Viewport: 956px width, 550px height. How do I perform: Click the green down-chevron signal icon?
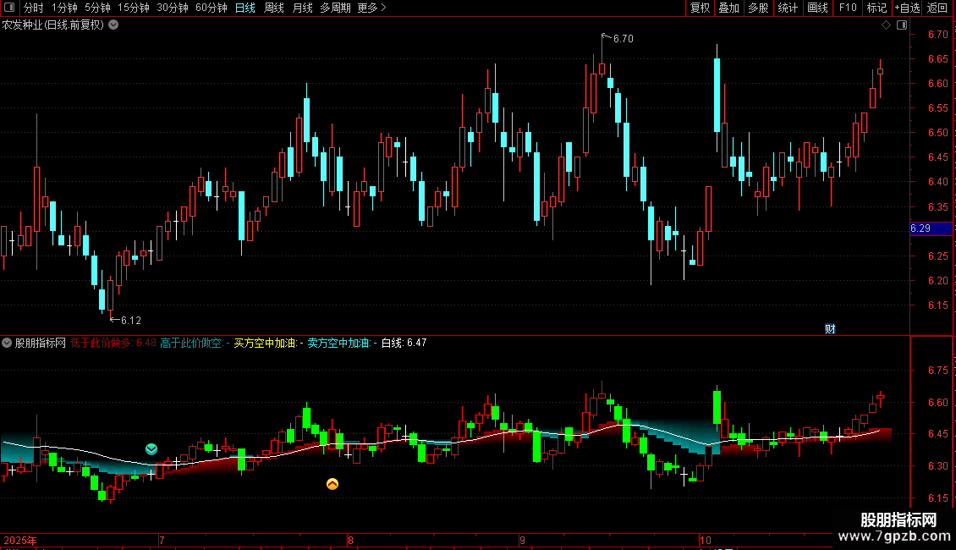click(x=151, y=449)
